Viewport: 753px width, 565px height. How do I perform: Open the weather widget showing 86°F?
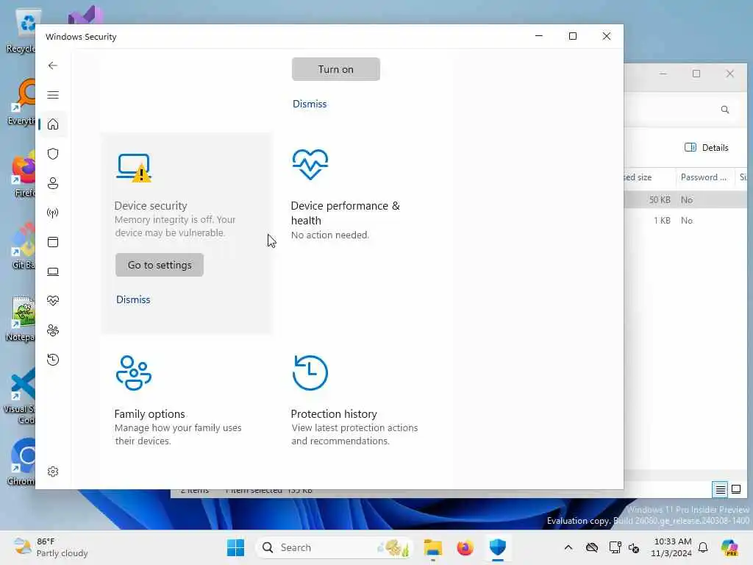pos(51,547)
